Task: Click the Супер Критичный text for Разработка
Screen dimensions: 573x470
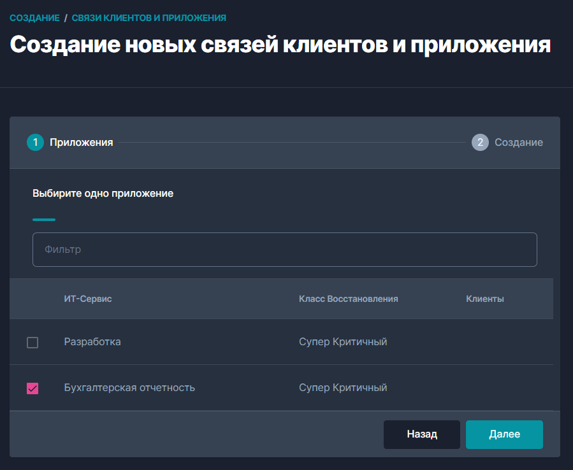Action: pyautogui.click(x=343, y=341)
